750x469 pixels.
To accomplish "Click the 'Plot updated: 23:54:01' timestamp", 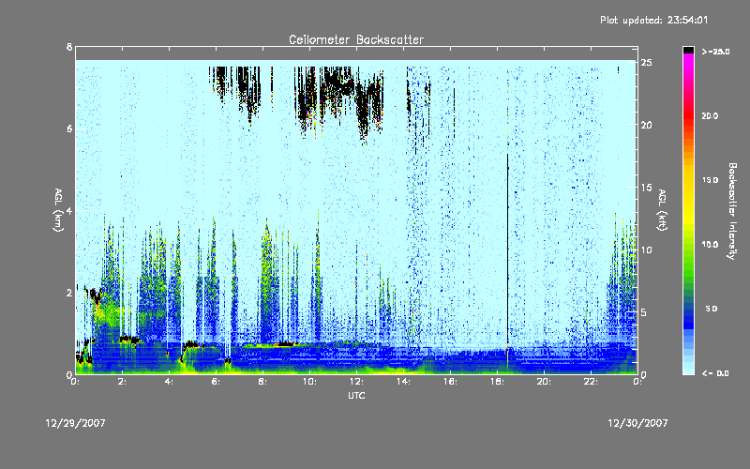I will (653, 20).
